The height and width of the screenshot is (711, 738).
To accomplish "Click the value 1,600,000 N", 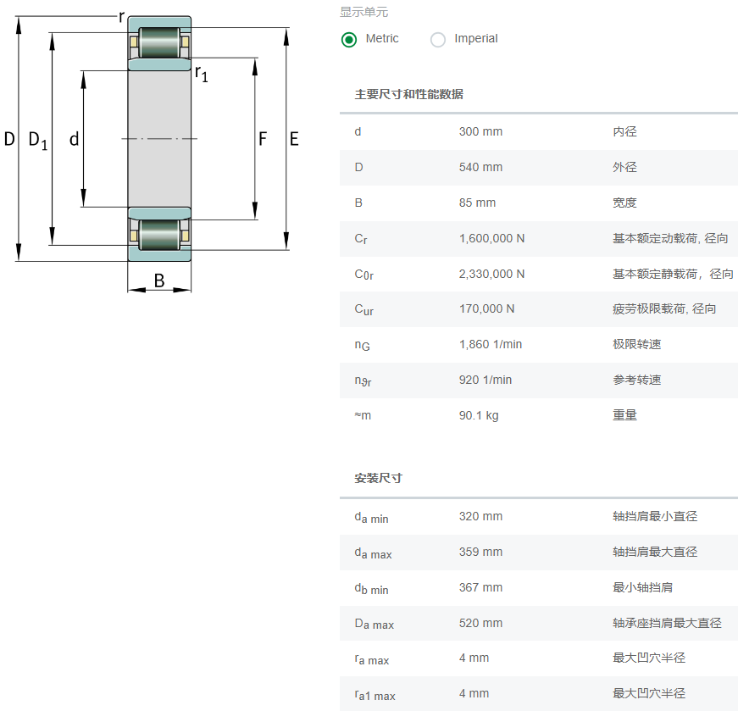I will click(491, 238).
